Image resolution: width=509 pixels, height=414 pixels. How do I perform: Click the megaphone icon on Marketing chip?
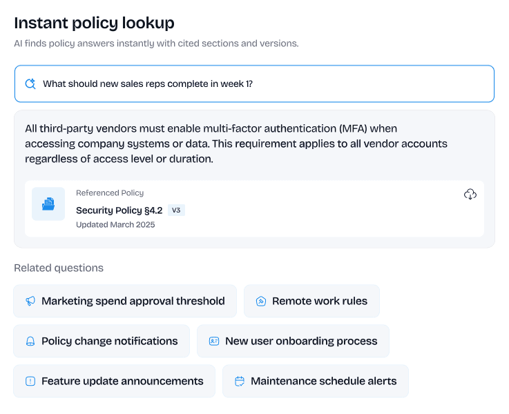pyautogui.click(x=30, y=301)
